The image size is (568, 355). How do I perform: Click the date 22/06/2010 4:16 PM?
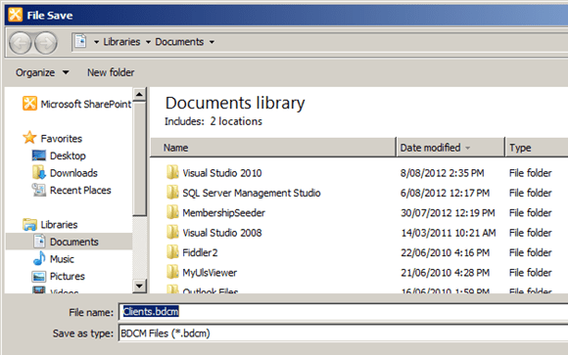click(445, 252)
